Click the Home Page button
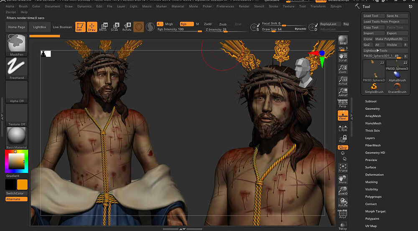418x231 pixels. tap(17, 27)
